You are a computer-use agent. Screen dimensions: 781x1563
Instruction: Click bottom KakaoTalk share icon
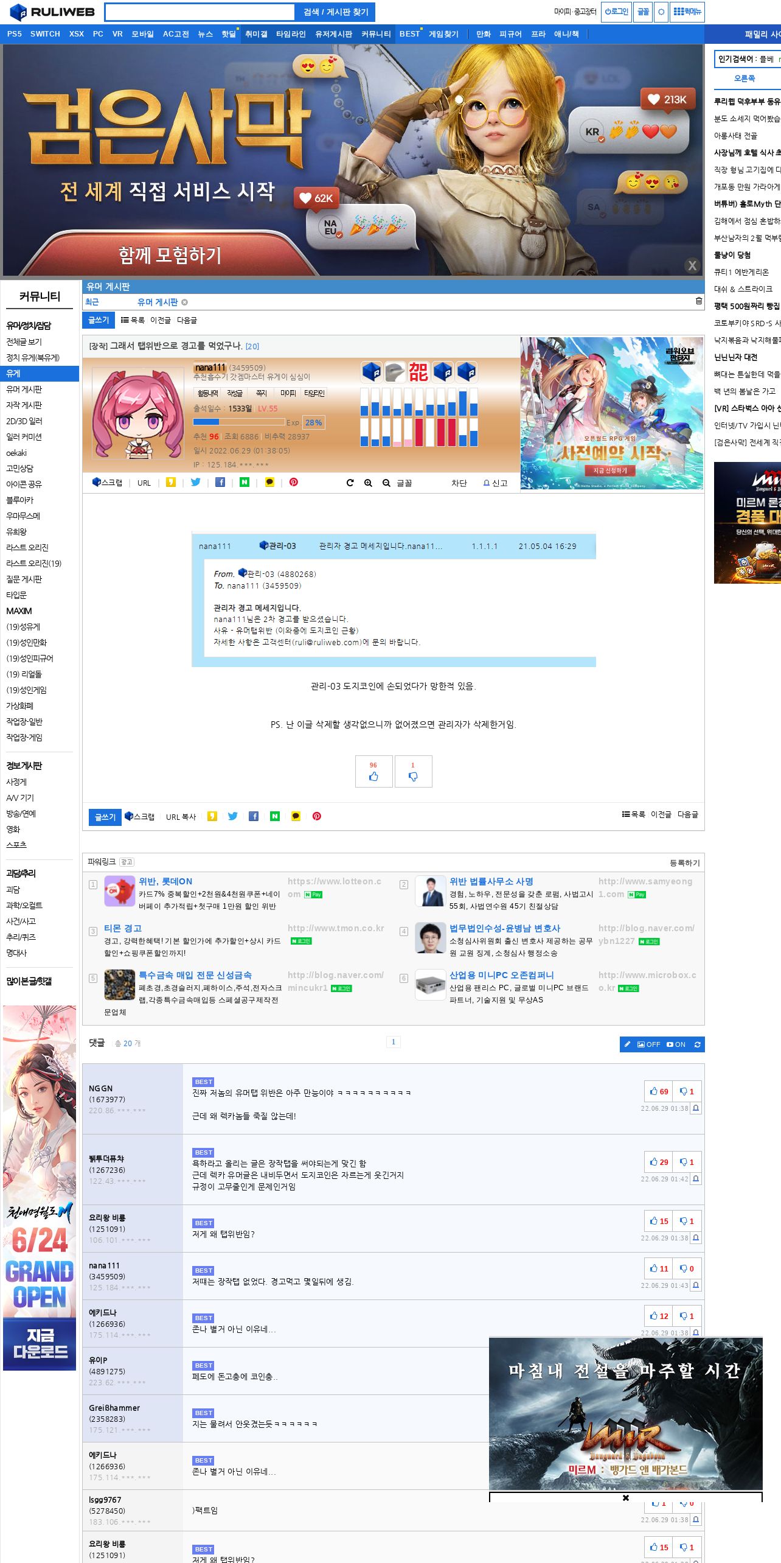pos(296,816)
